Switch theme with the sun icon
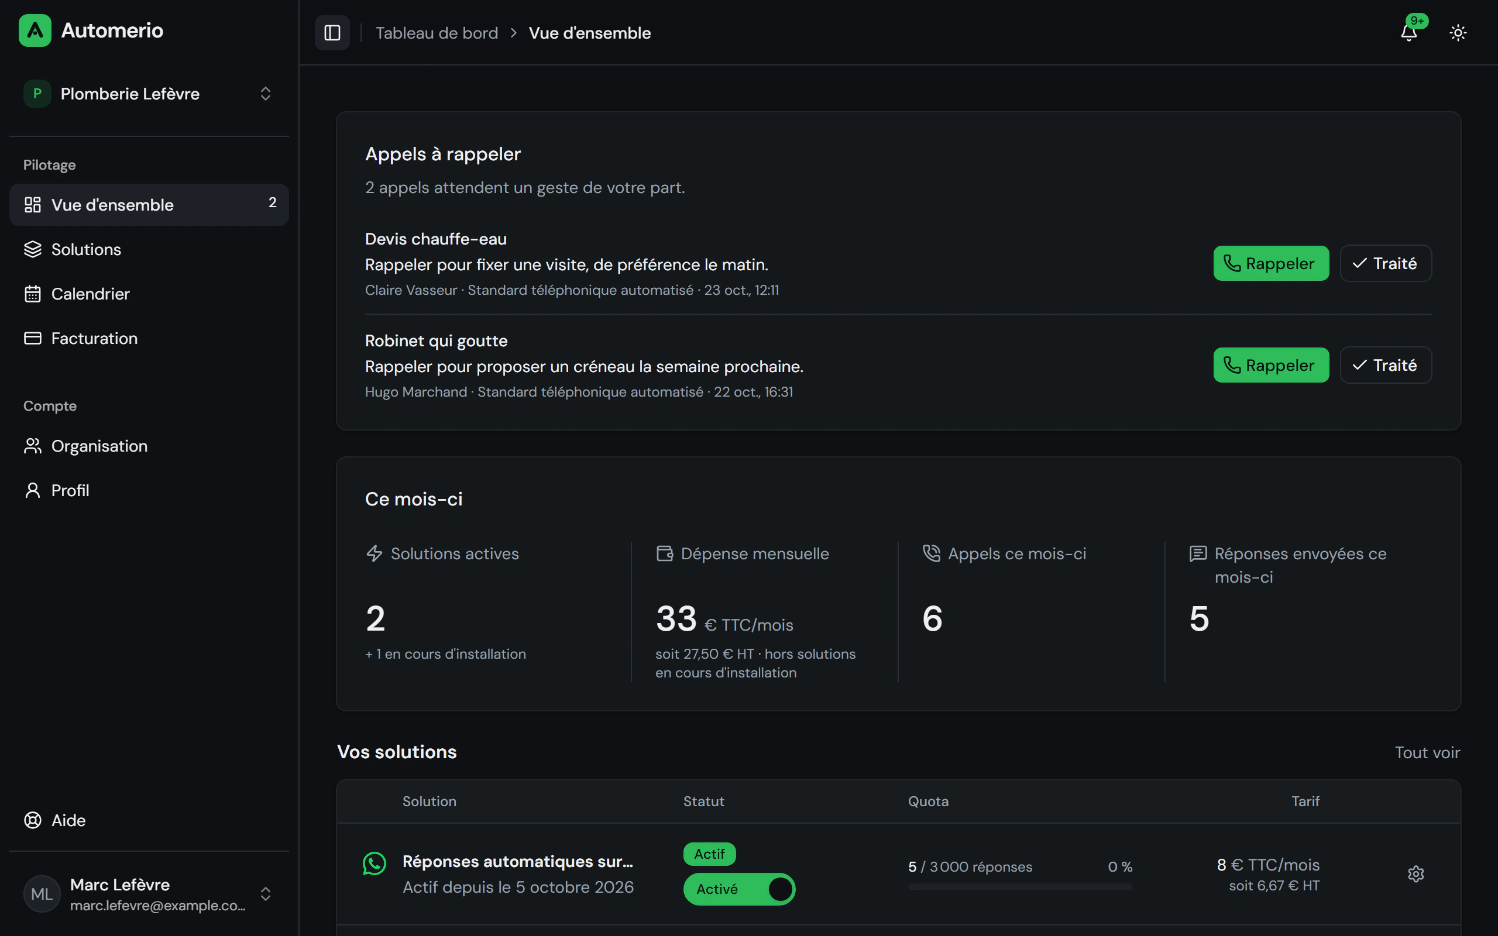The height and width of the screenshot is (936, 1498). (1458, 33)
